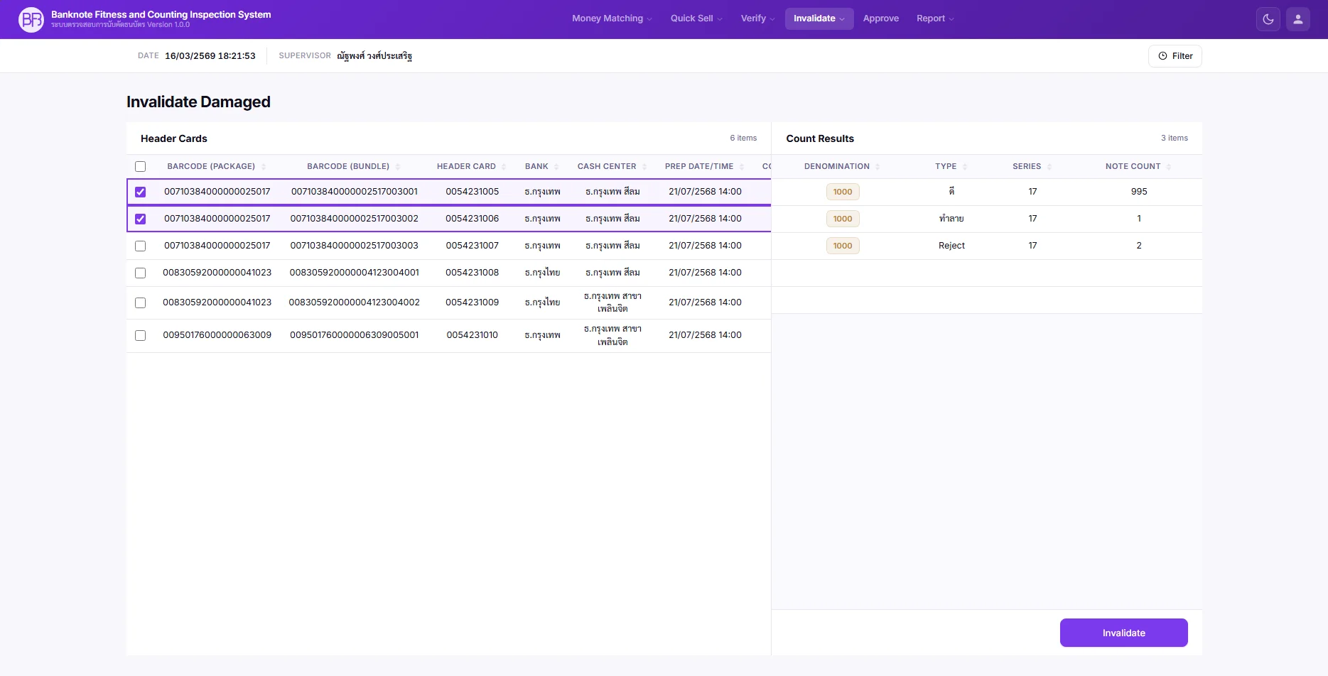The width and height of the screenshot is (1328, 676).
Task: Select the row with bundle barcode 00950176000006309005001
Action: pos(140,335)
